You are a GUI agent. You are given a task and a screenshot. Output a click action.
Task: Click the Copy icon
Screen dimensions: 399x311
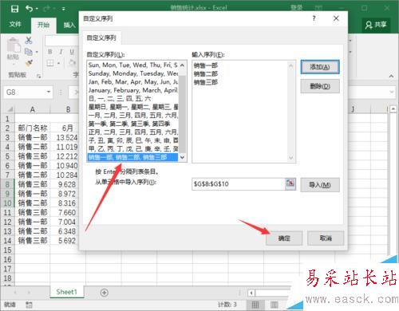(29, 52)
